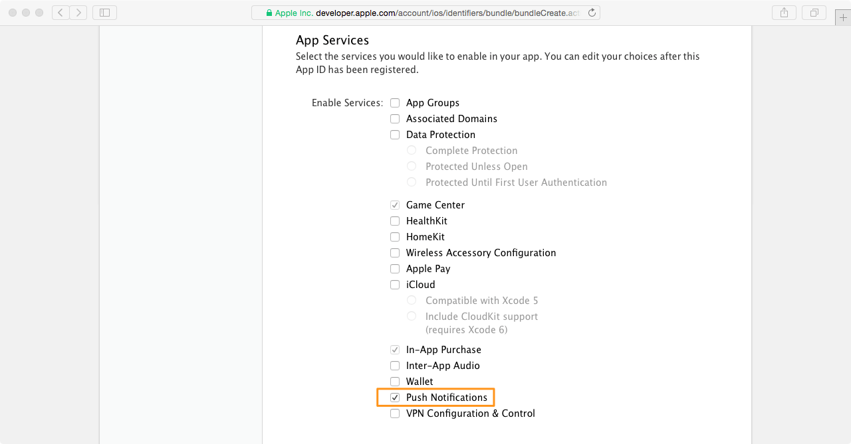
Task: Enable the Associated Domains checkbox
Action: point(395,119)
